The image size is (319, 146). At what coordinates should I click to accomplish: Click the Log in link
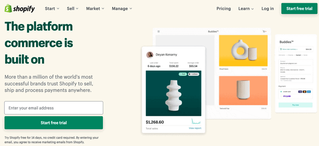coord(268,8)
